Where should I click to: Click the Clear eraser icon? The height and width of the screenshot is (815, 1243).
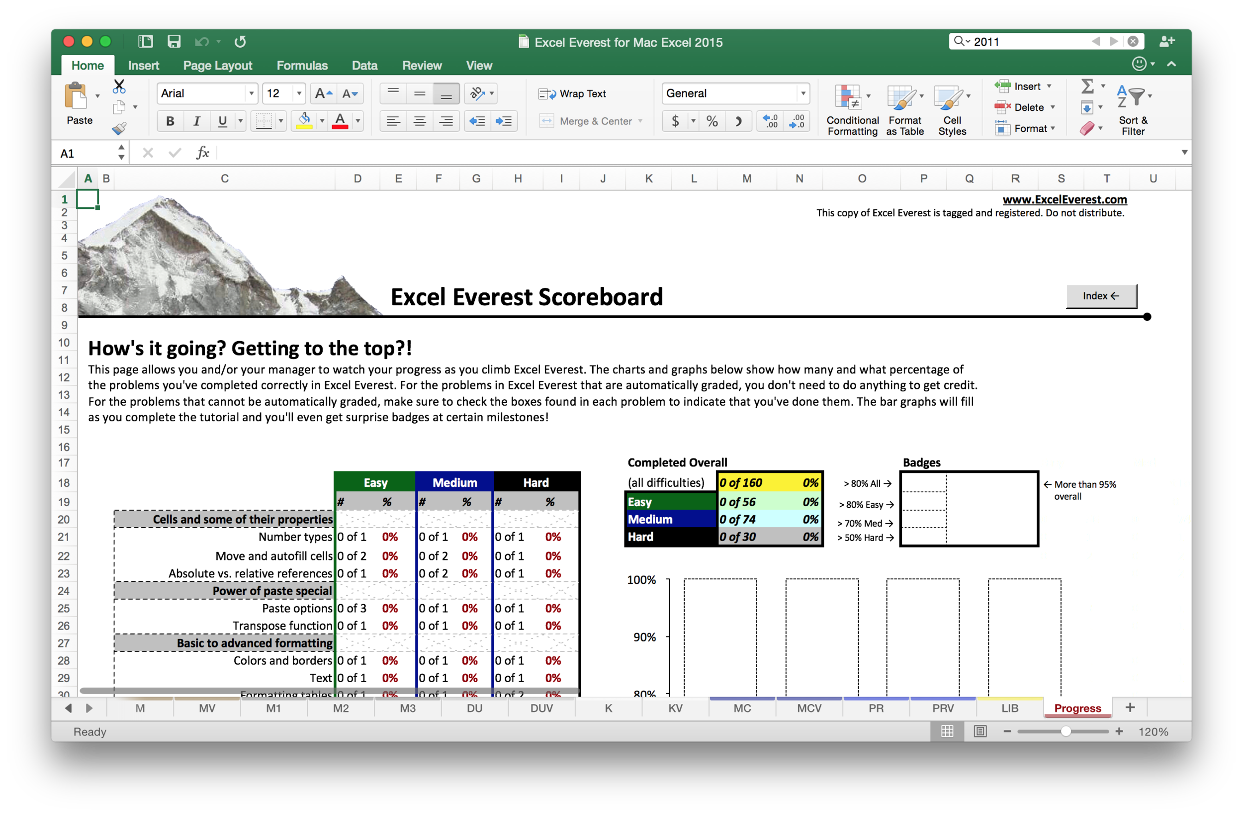1087,128
